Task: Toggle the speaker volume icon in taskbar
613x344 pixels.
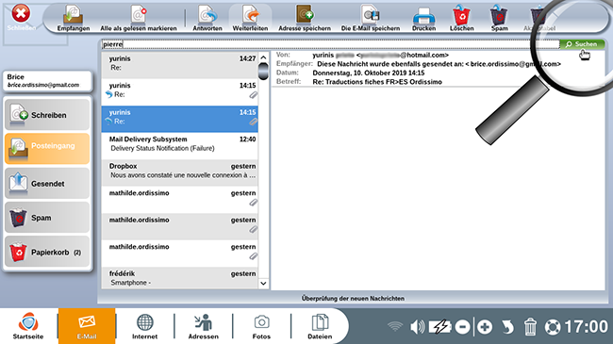Action: (x=417, y=326)
